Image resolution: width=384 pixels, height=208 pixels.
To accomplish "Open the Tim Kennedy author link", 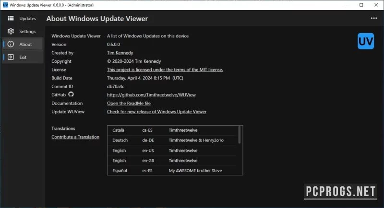I will [120, 53].
